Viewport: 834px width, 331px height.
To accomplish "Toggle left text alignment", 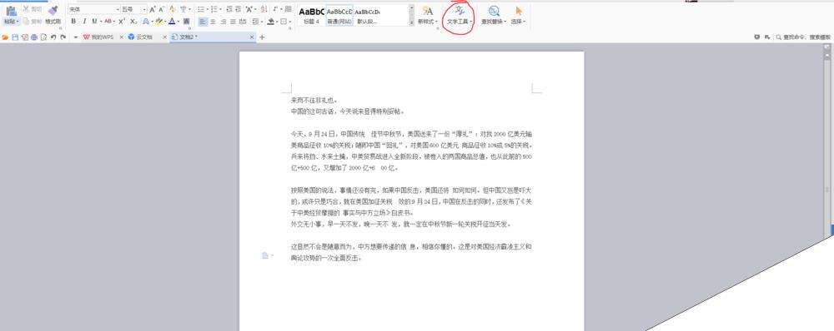I will (203, 22).
